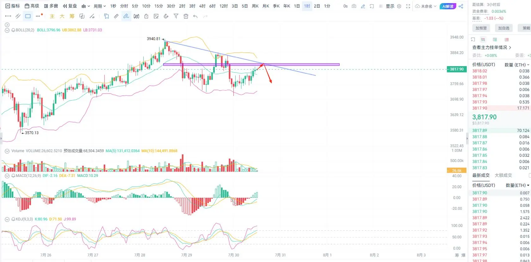531x262 pixels.
Task: Click the share icon
Action: [461, 6]
